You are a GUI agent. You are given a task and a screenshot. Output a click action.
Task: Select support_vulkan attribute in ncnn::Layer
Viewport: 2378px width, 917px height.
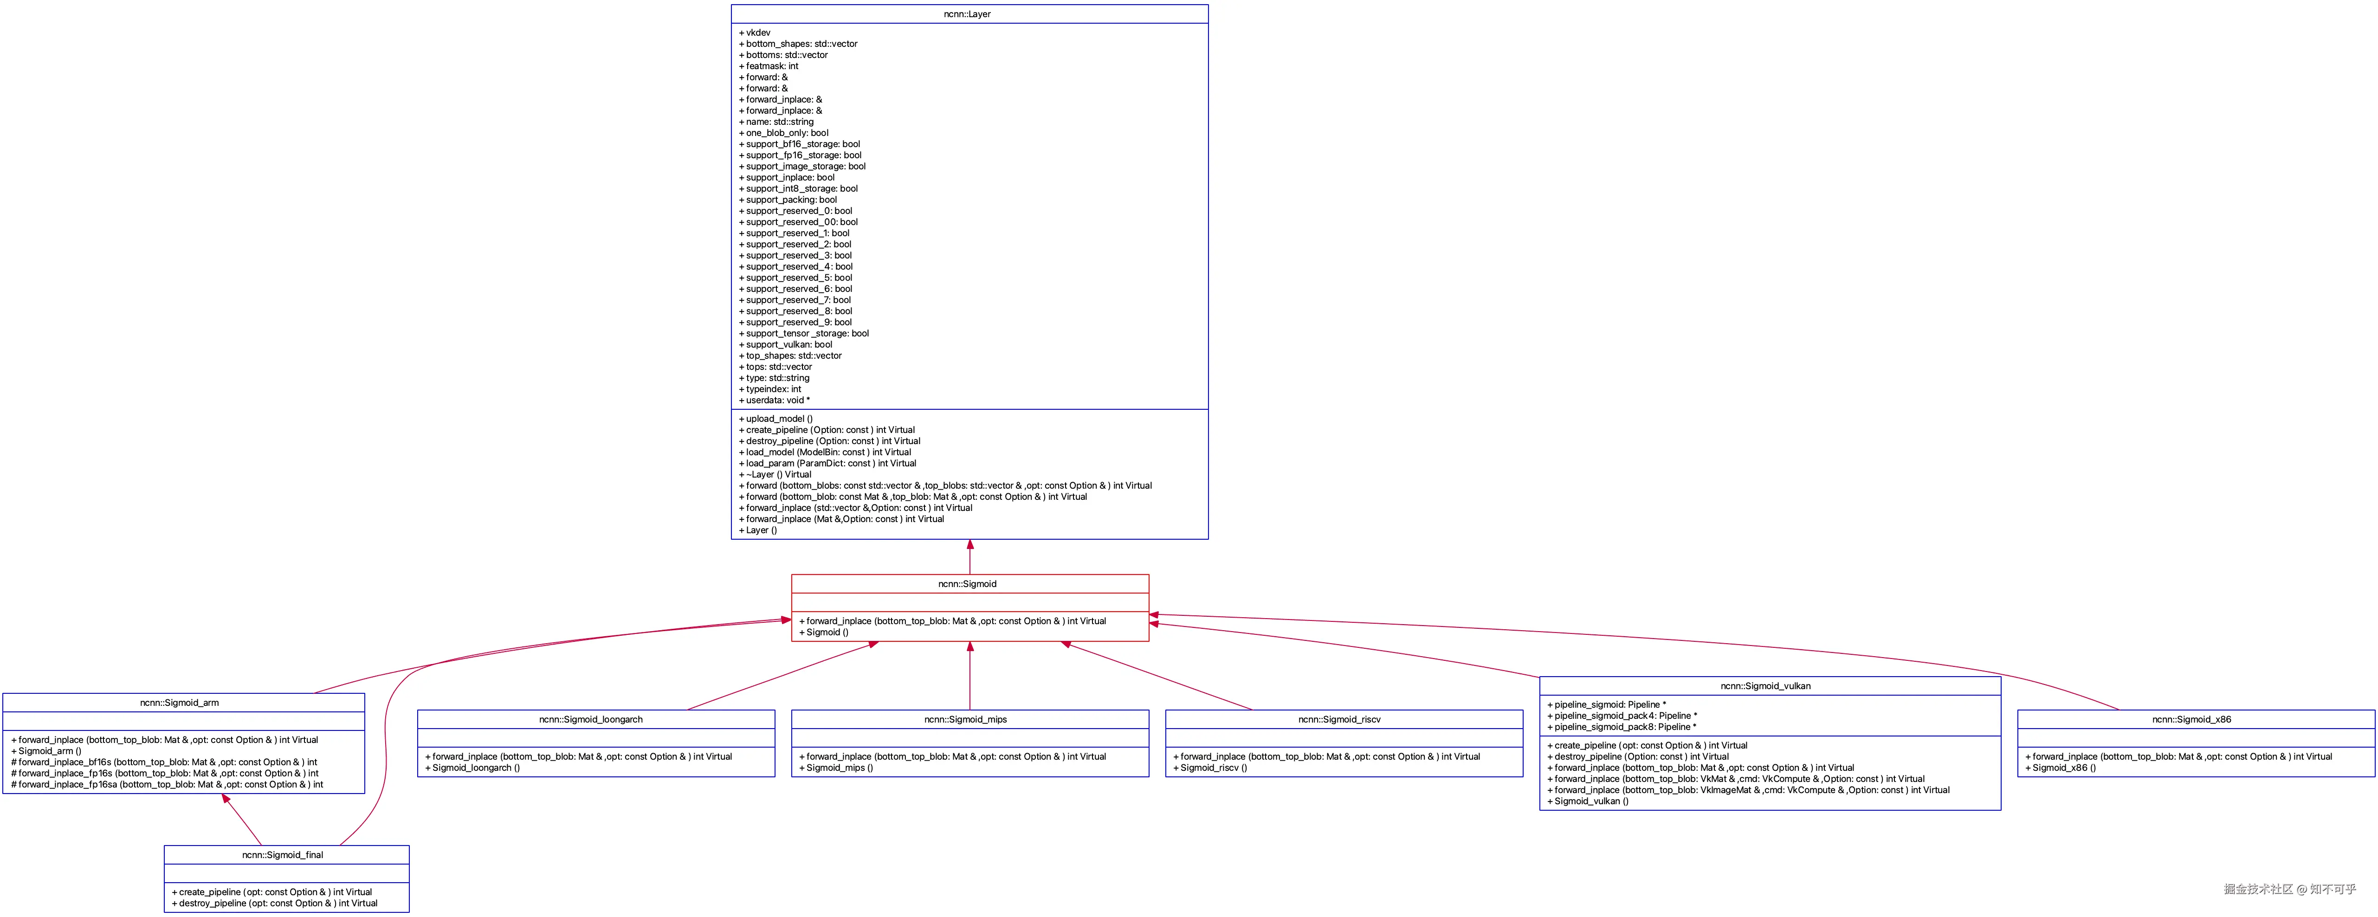tap(785, 343)
